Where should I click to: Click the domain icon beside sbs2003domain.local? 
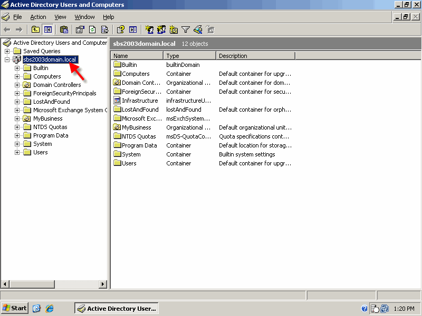click(x=17, y=60)
